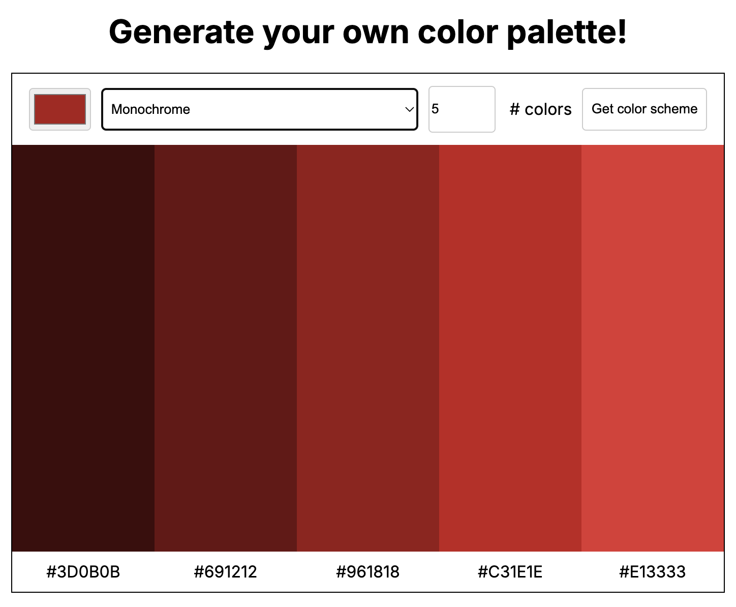The width and height of the screenshot is (736, 607).
Task: Click the #C31E1E hex code label
Action: click(509, 571)
